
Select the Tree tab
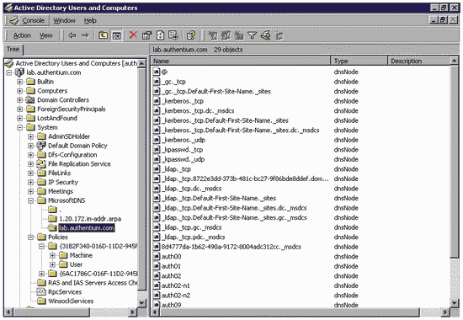click(13, 49)
